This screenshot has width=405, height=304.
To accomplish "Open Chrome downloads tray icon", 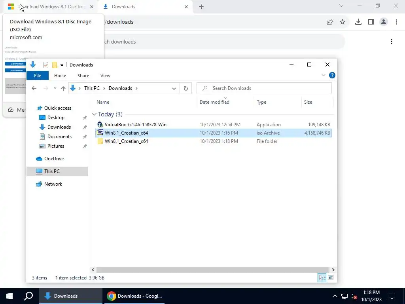I will click(x=358, y=22).
